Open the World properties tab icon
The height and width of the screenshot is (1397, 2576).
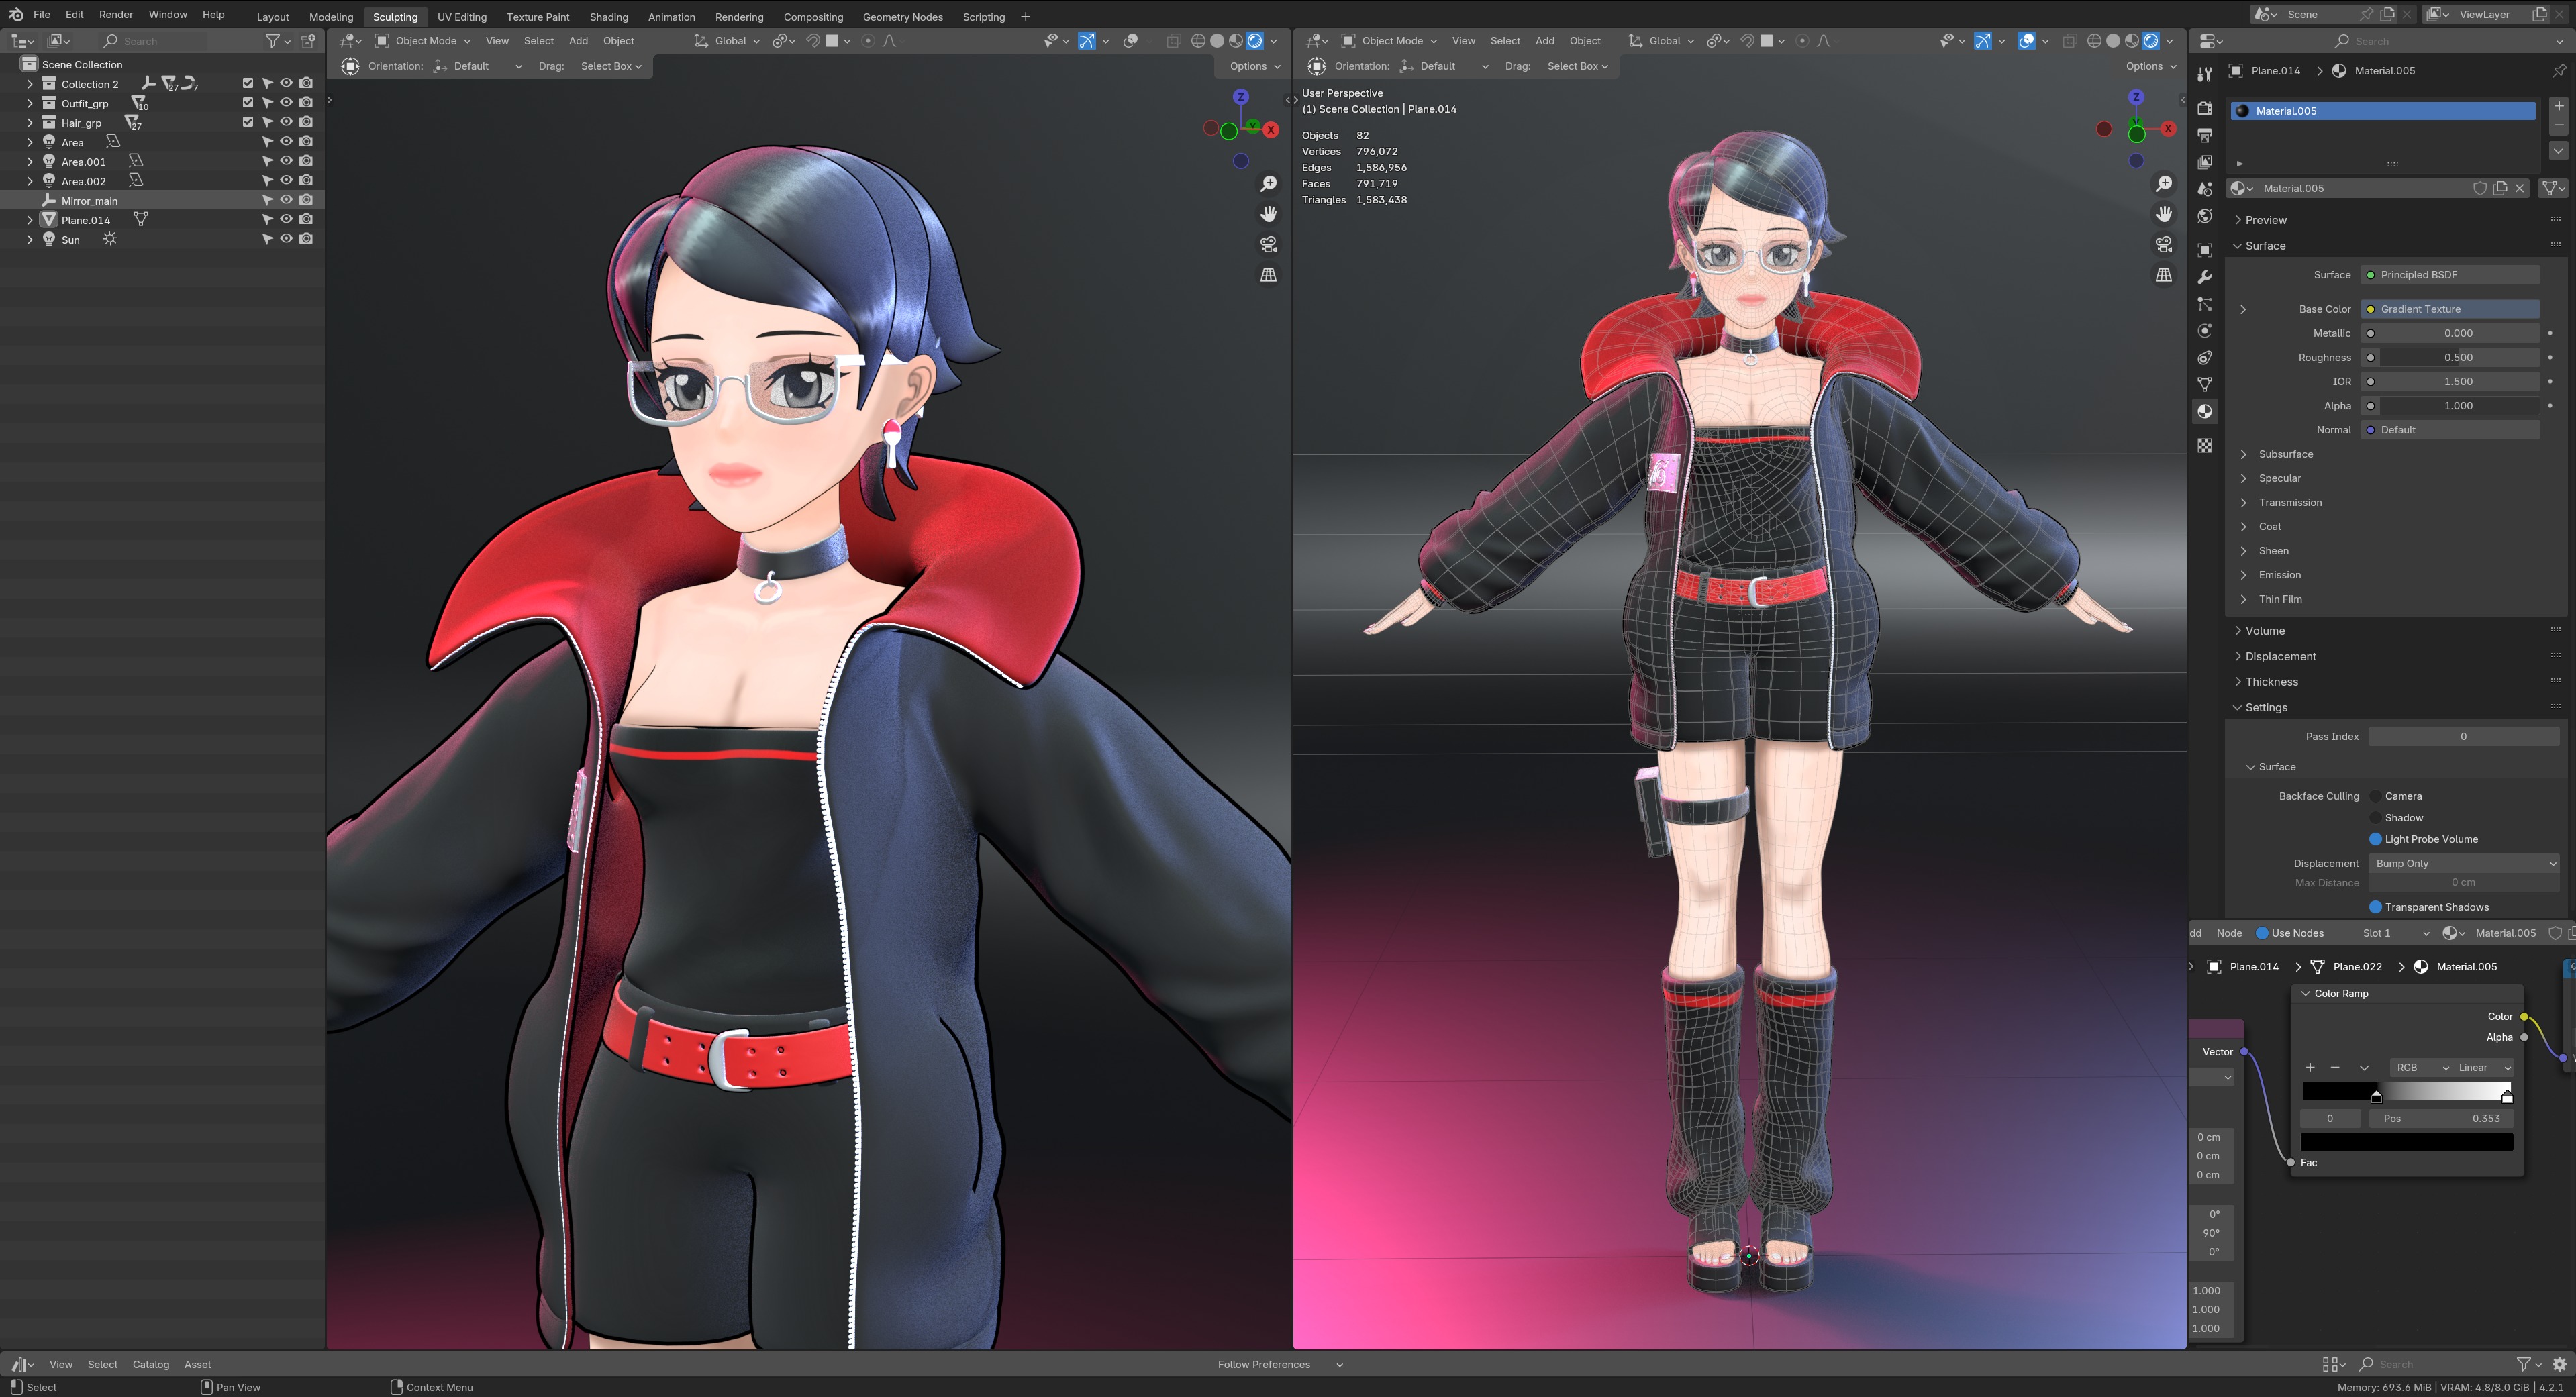point(2204,216)
